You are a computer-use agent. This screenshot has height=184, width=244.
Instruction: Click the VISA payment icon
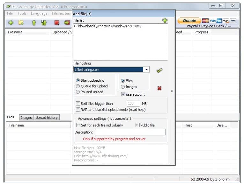click(212, 21)
